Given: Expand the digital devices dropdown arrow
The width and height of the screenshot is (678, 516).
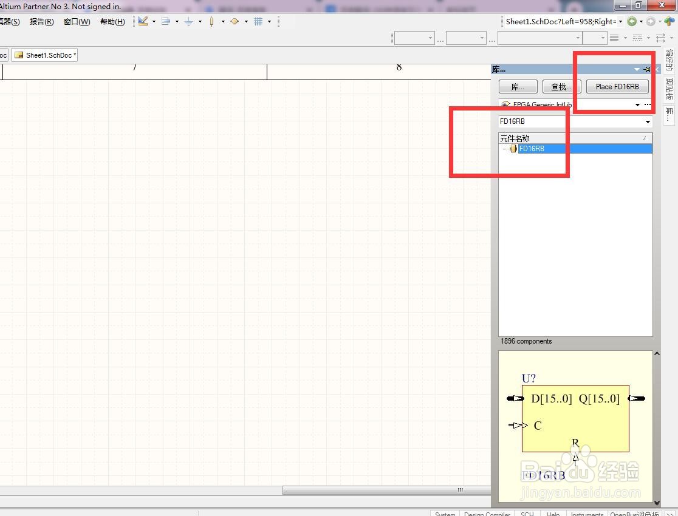Looking at the screenshot, I should 223,21.
